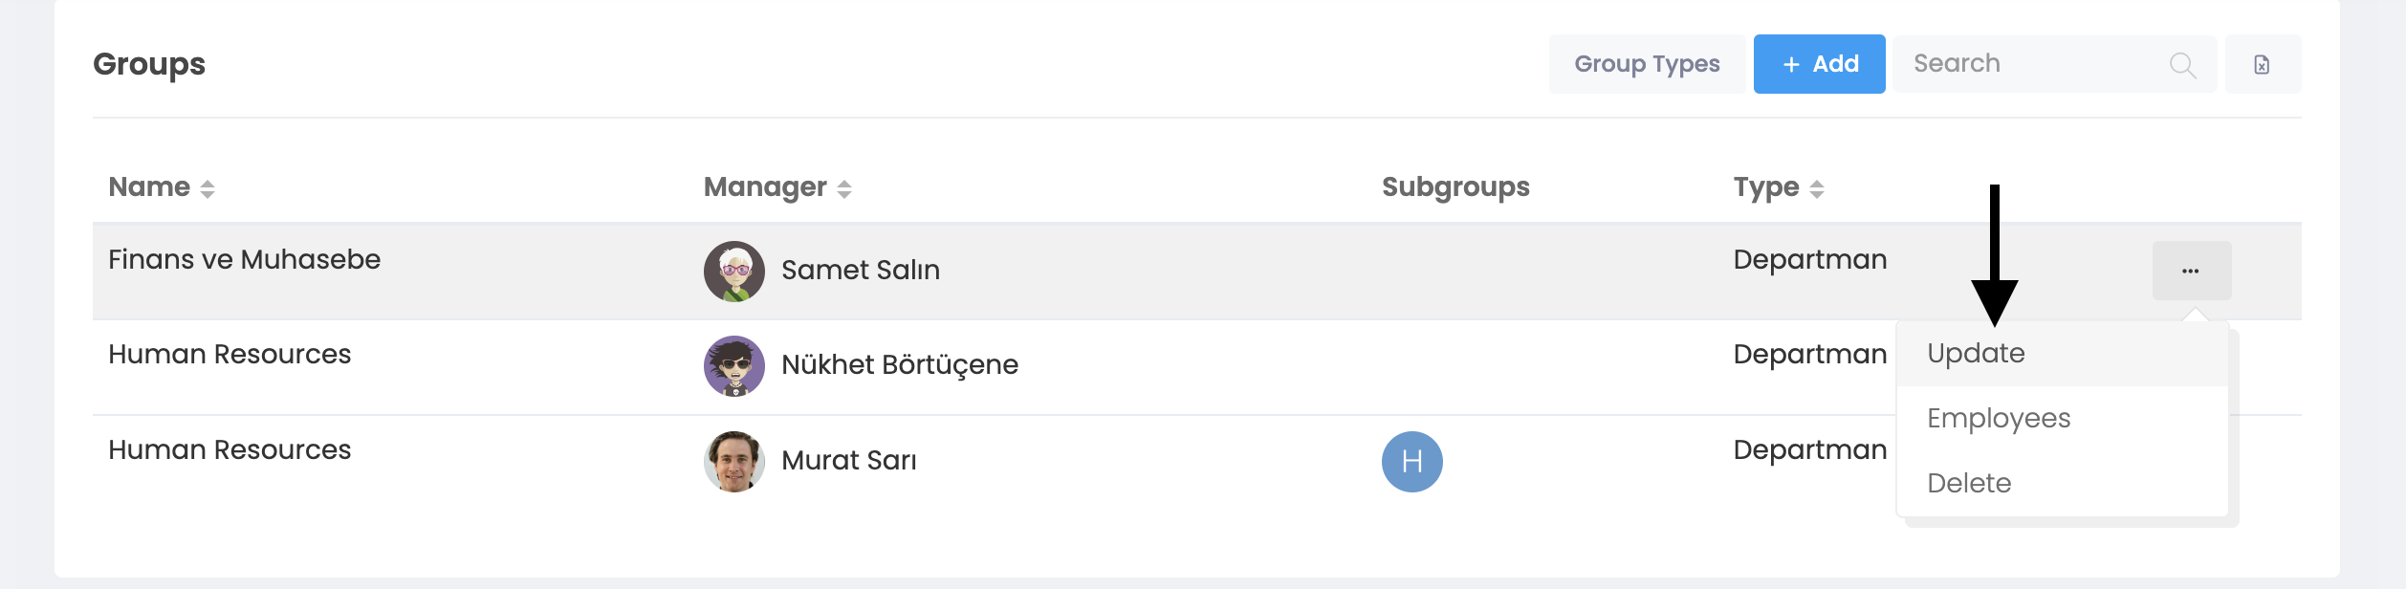Click the Finans ve Muhasebe group name

[244, 259]
